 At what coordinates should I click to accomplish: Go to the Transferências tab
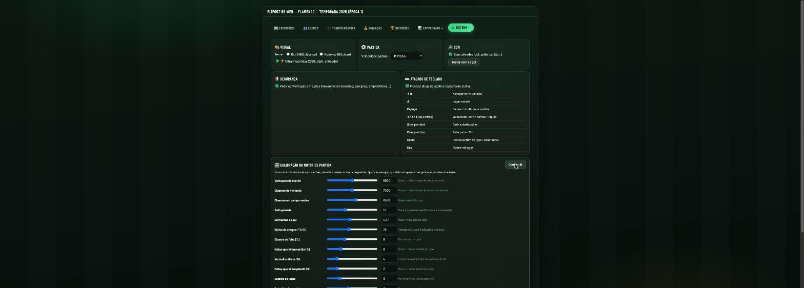pos(341,28)
